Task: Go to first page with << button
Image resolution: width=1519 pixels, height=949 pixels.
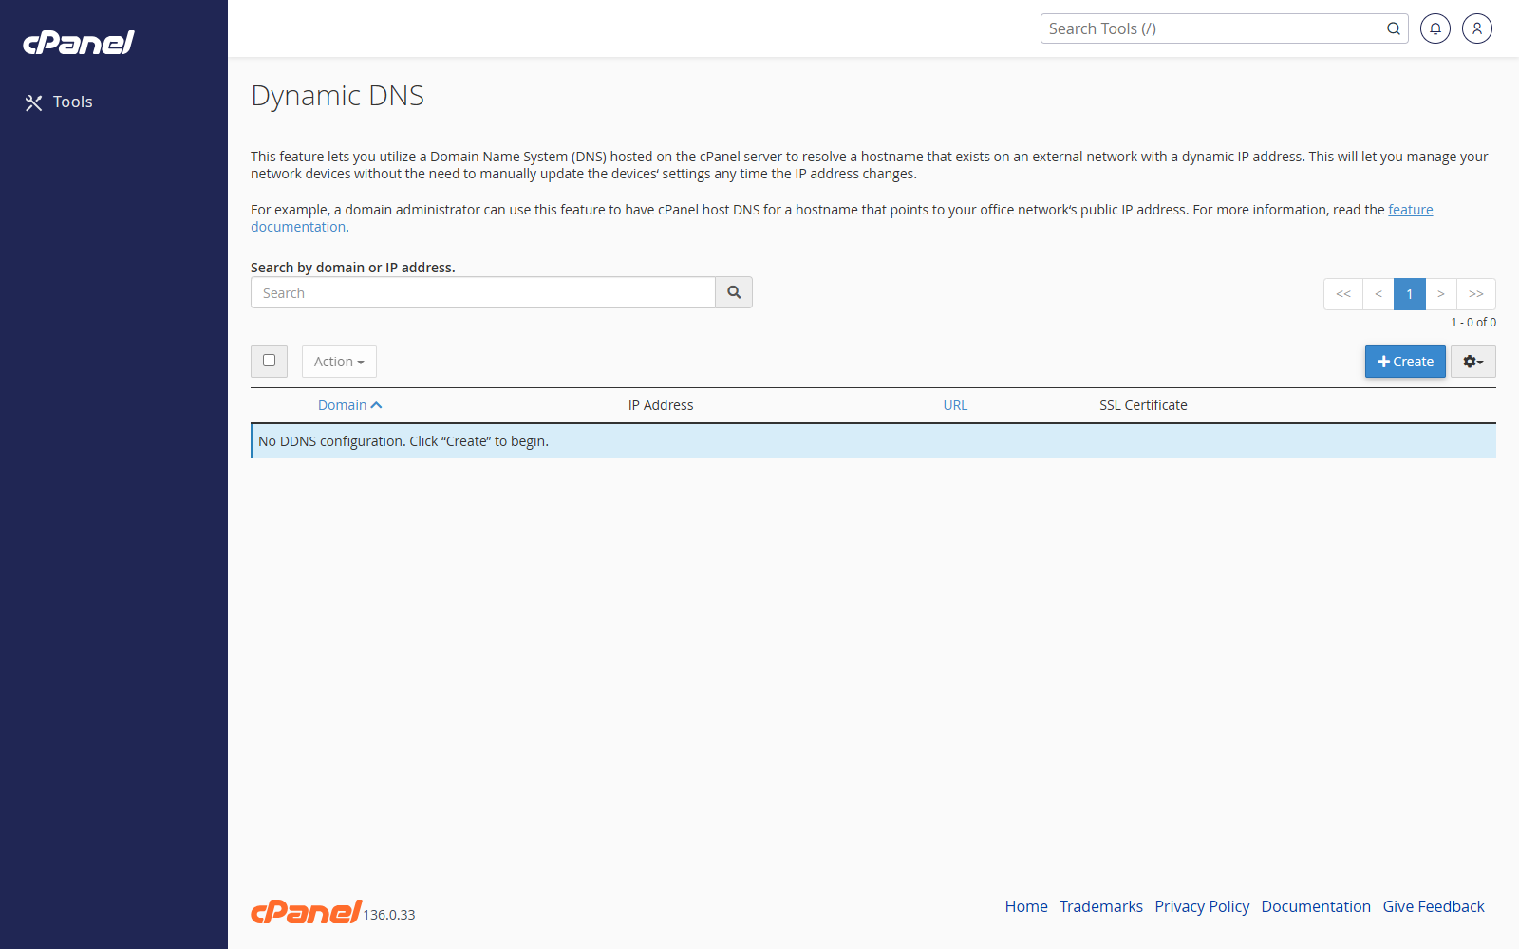Action: 1343,294
